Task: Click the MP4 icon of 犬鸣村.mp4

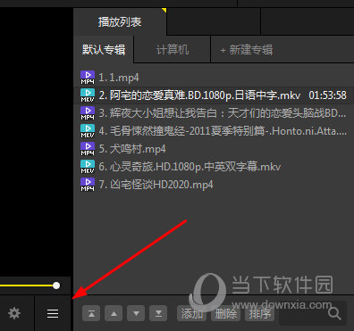Action: pos(88,149)
